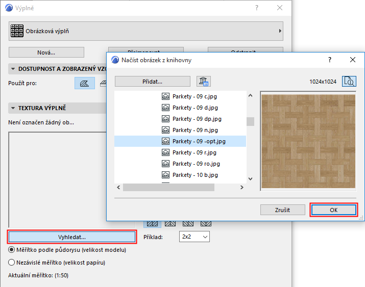Click the file icon of Parkety - 09 n.jpg
Image resolution: width=365 pixels, height=287 pixels.
coord(165,130)
